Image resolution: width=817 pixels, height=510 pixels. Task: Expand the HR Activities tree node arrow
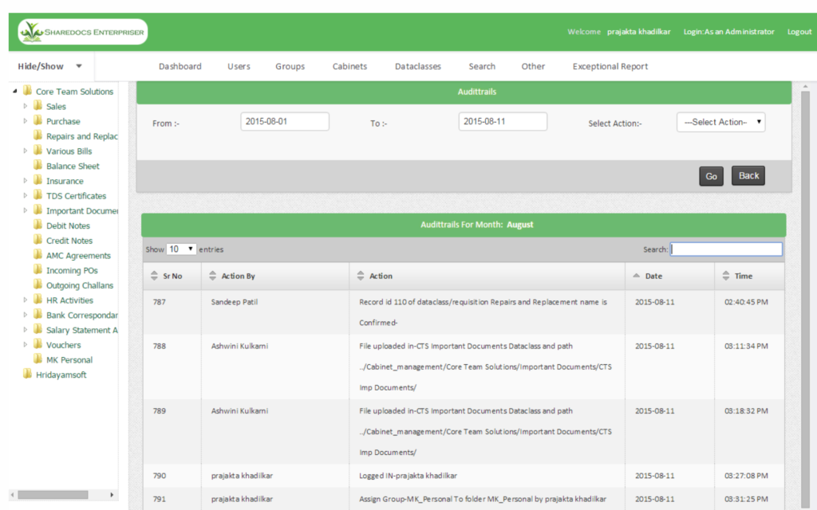pos(25,300)
